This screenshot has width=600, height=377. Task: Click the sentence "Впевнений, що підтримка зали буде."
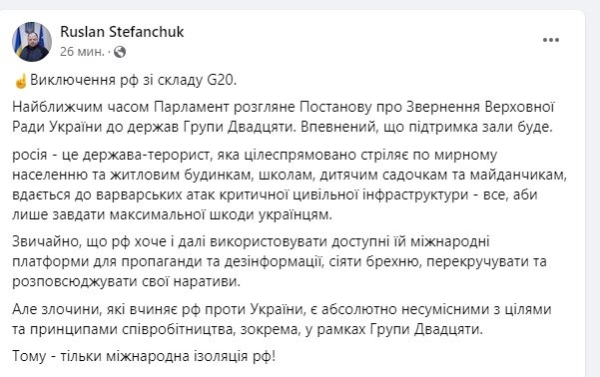[x=426, y=127]
